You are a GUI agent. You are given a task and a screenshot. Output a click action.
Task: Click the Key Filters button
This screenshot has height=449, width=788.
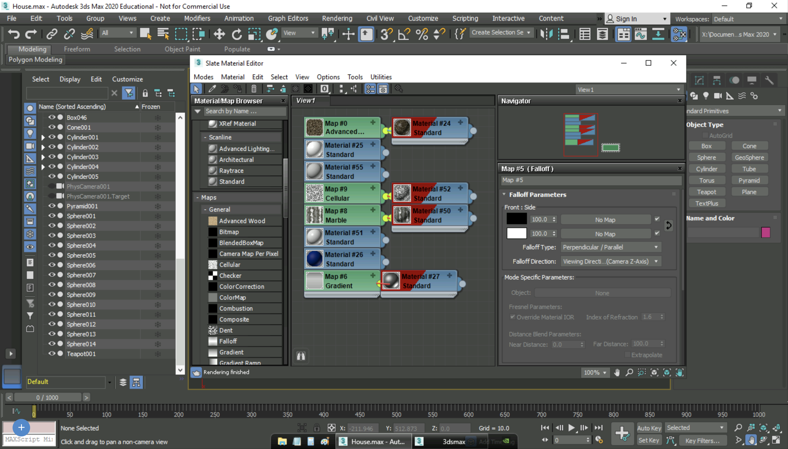coord(702,440)
